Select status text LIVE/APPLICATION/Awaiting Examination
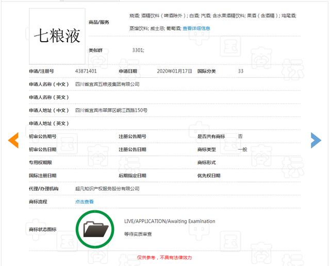The height and width of the screenshot is (266, 330). (x=170, y=221)
